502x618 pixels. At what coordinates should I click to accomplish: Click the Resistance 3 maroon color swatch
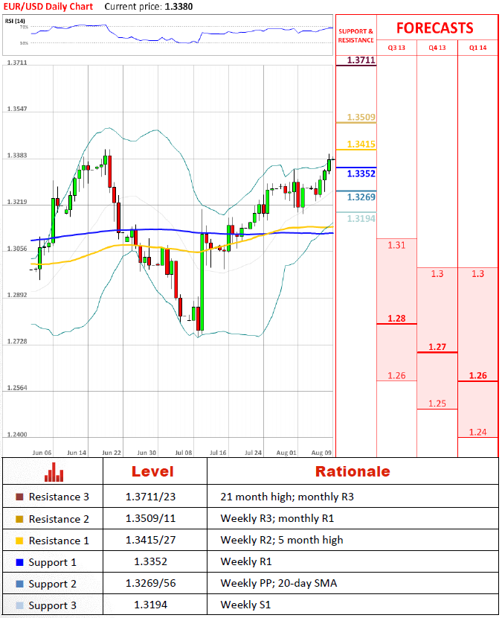click(x=19, y=497)
